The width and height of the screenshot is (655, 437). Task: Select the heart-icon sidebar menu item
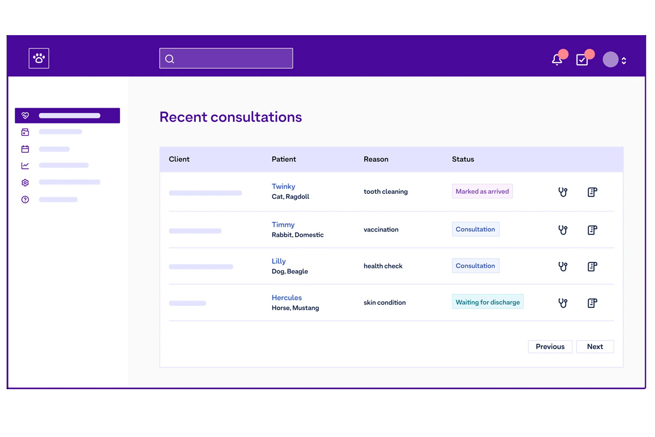pos(67,116)
